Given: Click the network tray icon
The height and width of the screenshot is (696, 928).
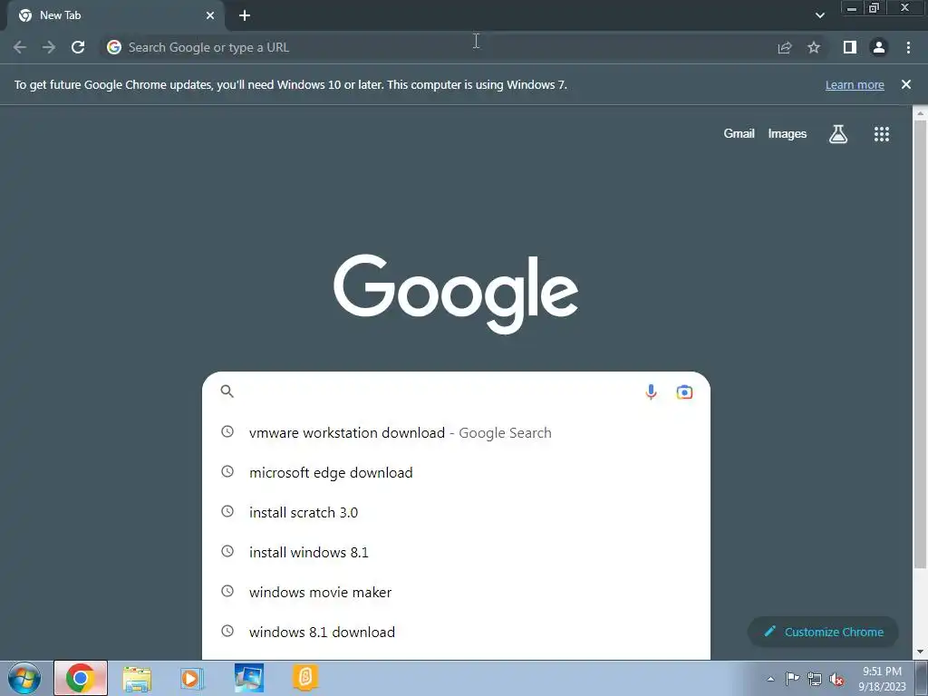Looking at the screenshot, I should click(x=815, y=680).
